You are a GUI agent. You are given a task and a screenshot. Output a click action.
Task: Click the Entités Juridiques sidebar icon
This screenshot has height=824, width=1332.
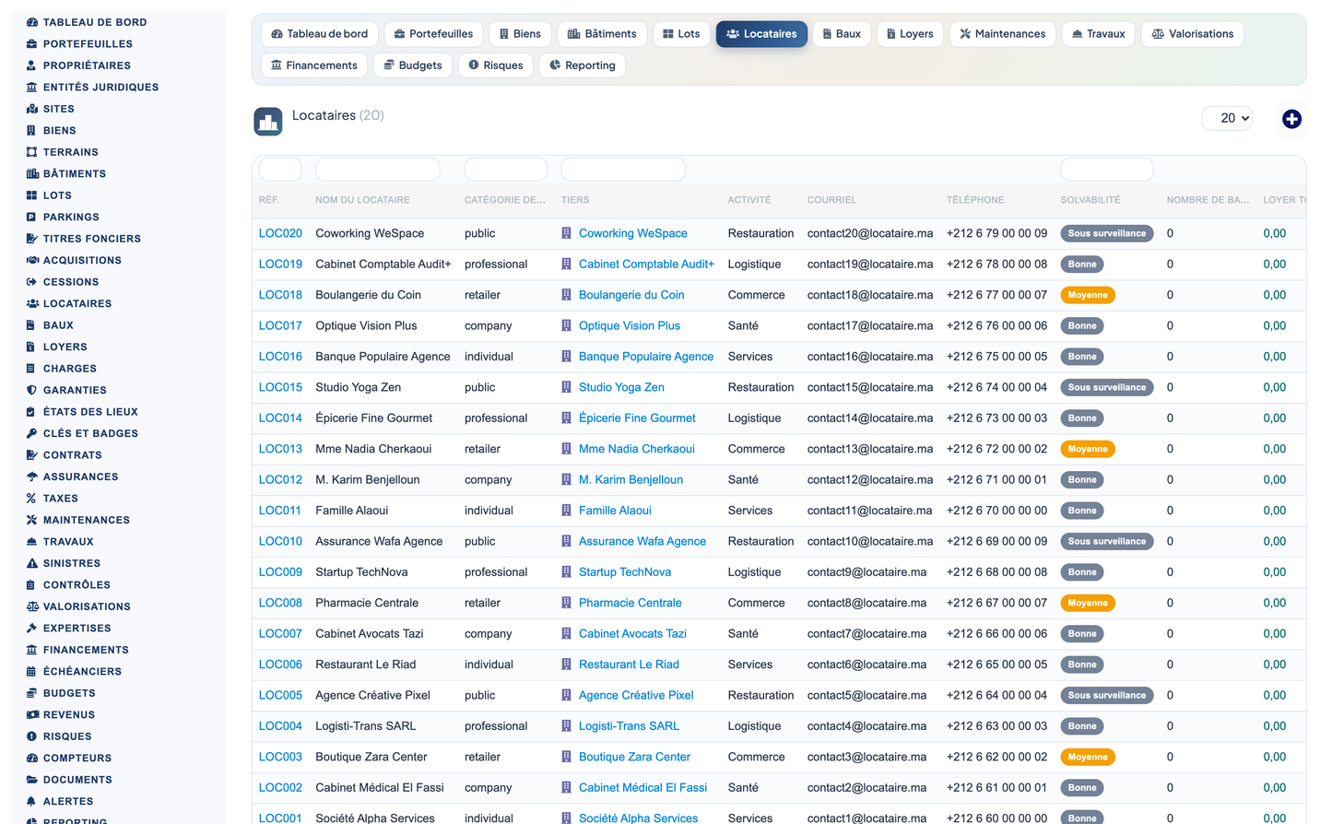tap(32, 88)
